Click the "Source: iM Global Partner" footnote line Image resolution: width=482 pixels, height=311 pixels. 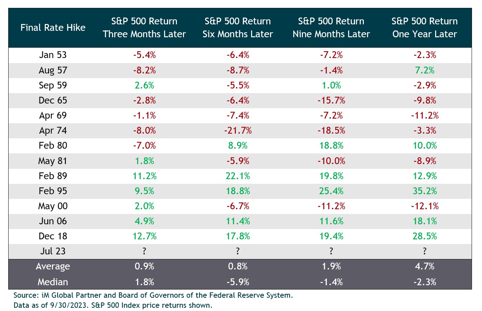coord(153,296)
